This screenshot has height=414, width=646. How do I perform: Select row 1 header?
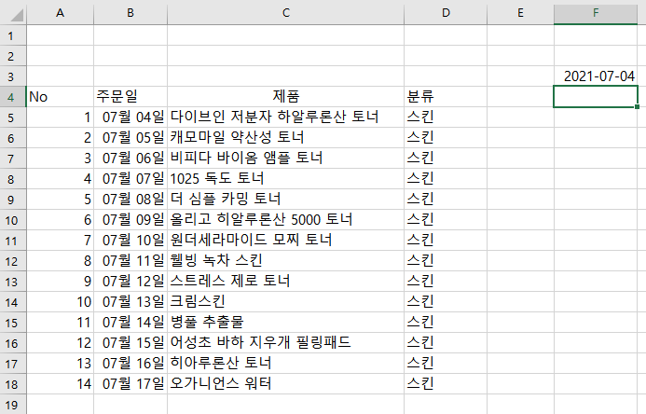pos(13,35)
